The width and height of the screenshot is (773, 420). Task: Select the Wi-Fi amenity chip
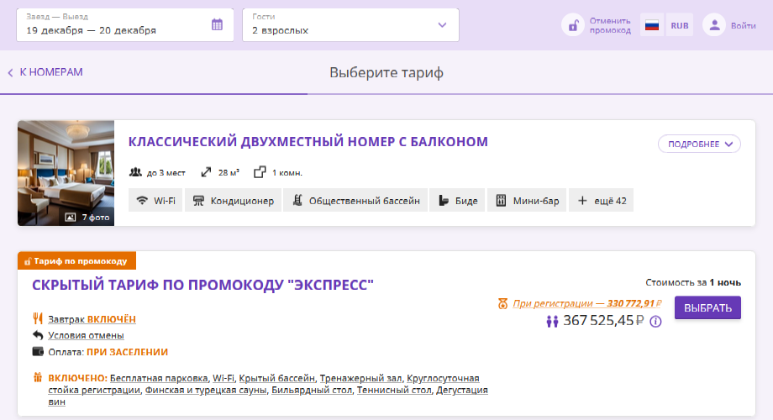tap(155, 200)
